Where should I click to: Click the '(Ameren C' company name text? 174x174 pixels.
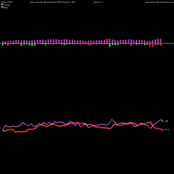(x=98, y=2)
